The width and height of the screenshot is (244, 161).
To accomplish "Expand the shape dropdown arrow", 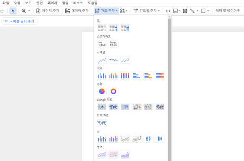I will (208, 11).
